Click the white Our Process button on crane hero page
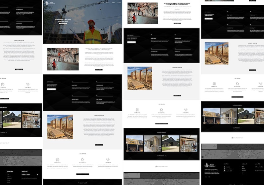Screen dimensions: 264x185 (x=51, y=89)
